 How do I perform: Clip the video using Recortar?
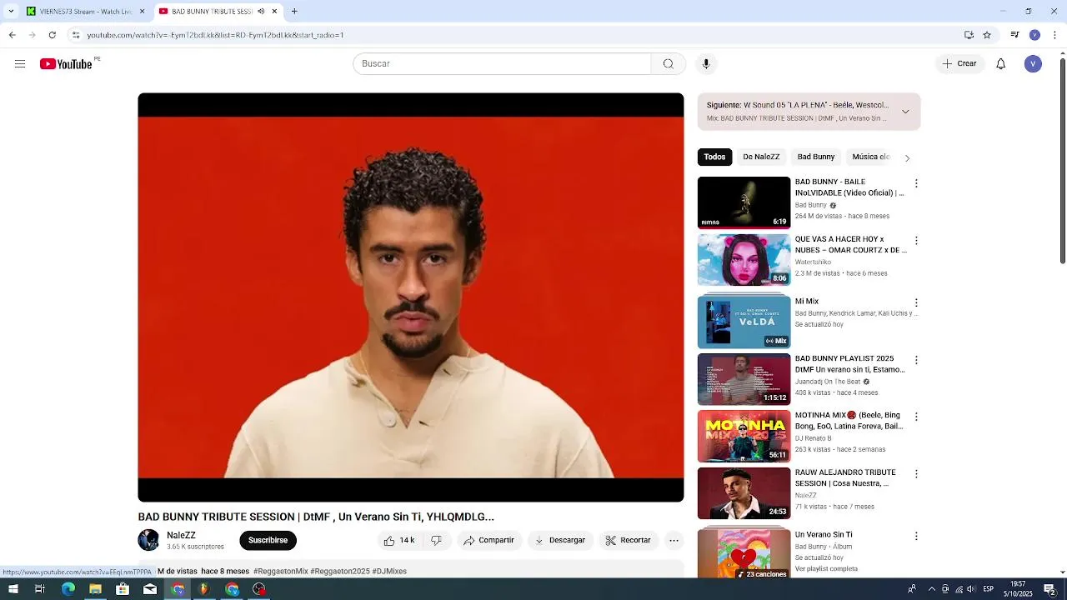click(x=628, y=540)
